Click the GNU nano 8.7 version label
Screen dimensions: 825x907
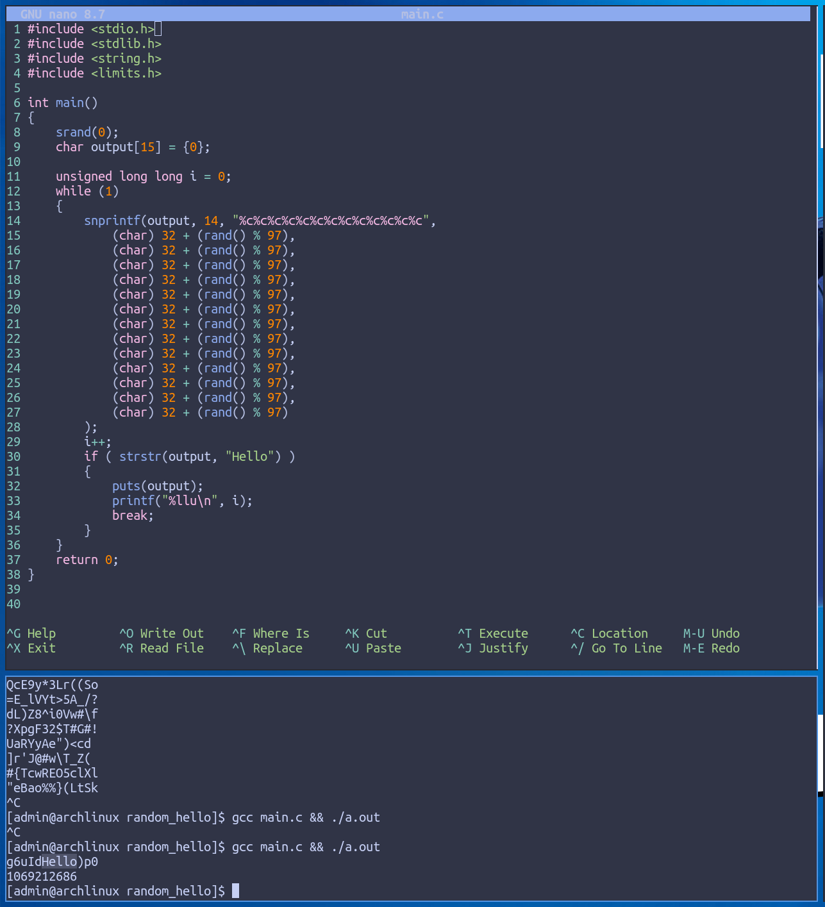tap(63, 14)
